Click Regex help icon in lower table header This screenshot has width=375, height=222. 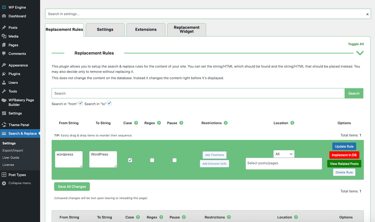(x=161, y=217)
